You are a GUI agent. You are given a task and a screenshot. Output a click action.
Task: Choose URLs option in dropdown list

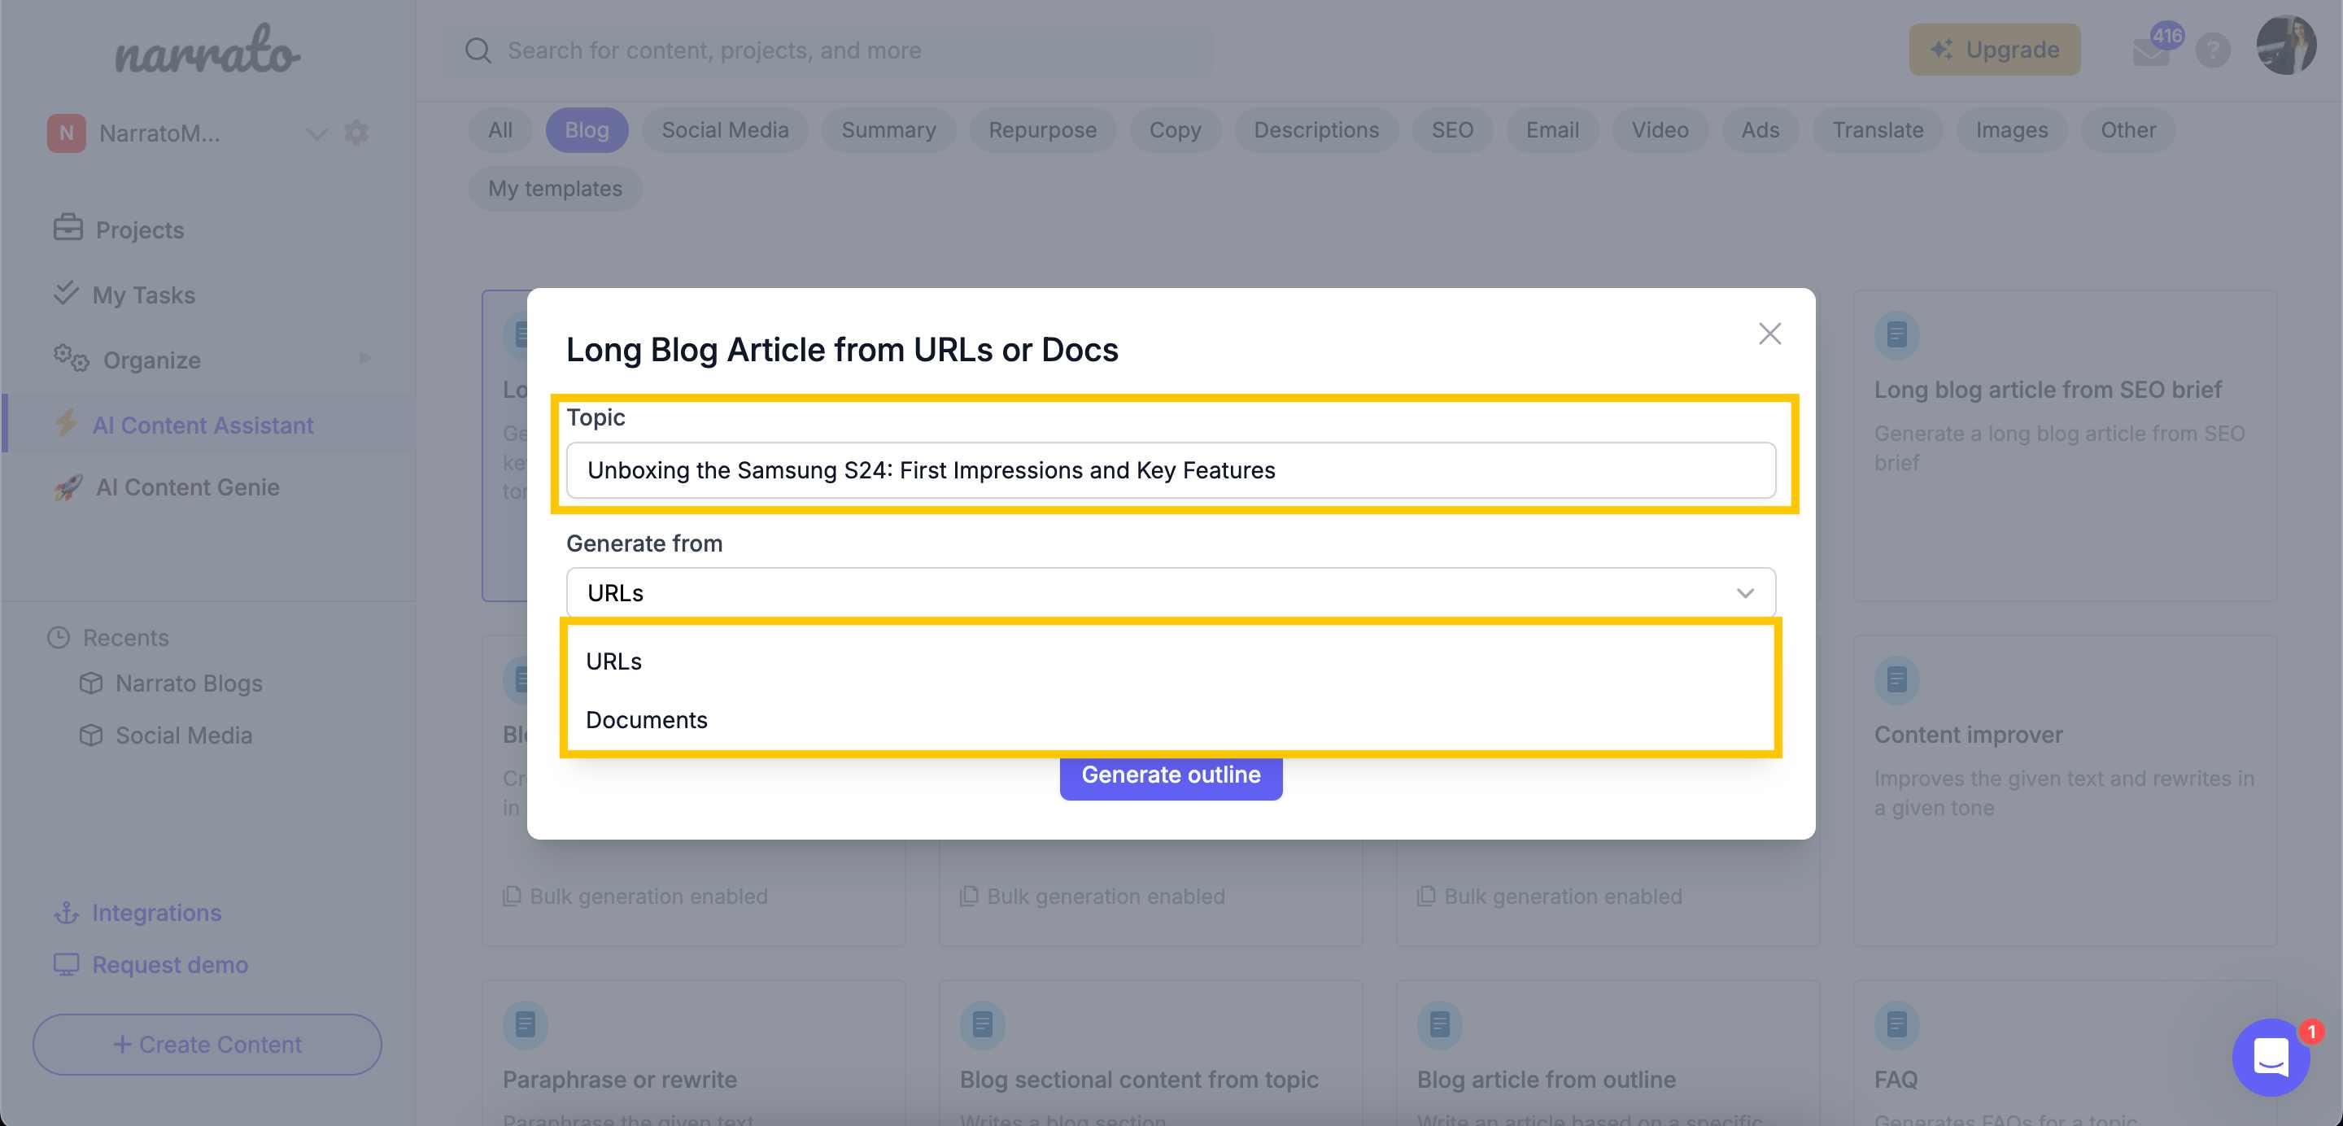1171,661
